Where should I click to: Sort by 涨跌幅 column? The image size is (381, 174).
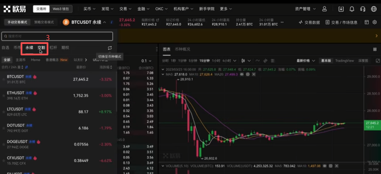(x=106, y=67)
